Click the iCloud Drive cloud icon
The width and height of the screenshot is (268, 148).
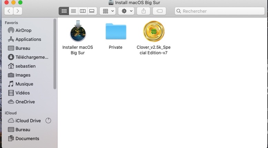pos(11,121)
